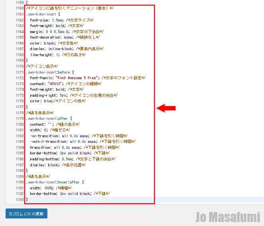Click the /*線を非表示*/ comment

click(40, 113)
